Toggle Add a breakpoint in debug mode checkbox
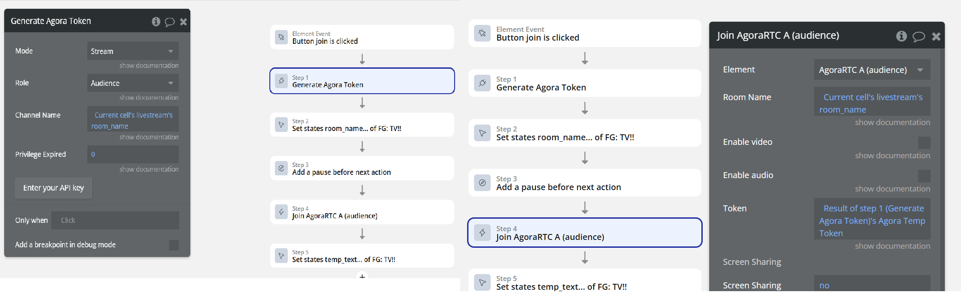The image size is (961, 305). pyautogui.click(x=174, y=245)
